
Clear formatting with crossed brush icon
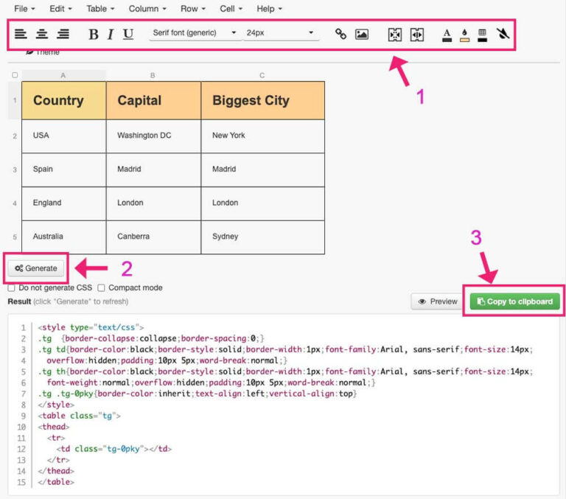click(x=503, y=34)
